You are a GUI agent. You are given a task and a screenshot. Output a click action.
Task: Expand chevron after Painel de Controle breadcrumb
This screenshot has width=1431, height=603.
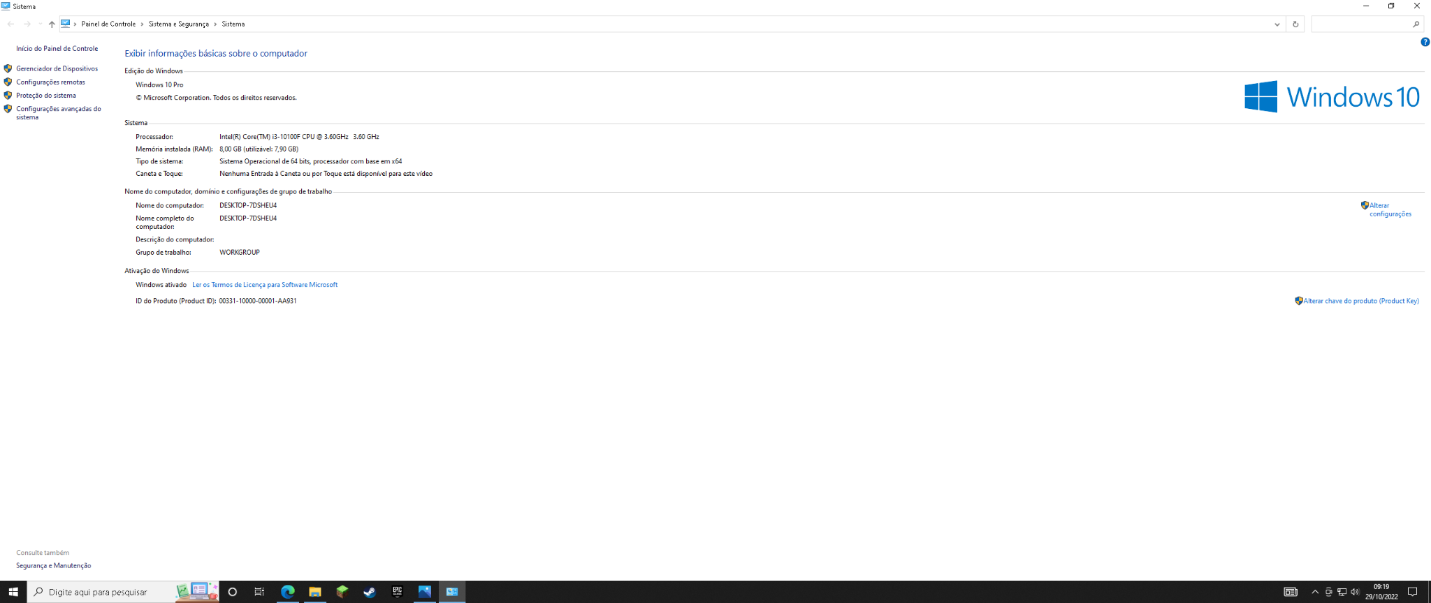point(142,24)
